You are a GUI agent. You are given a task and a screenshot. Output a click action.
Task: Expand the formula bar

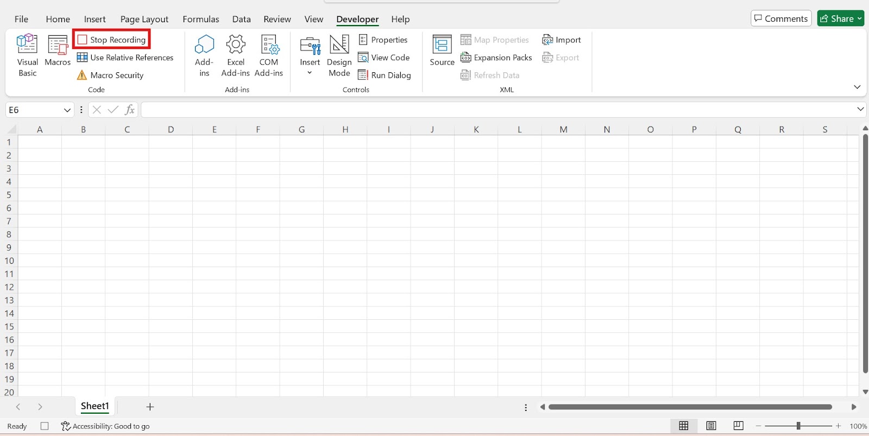pos(860,109)
